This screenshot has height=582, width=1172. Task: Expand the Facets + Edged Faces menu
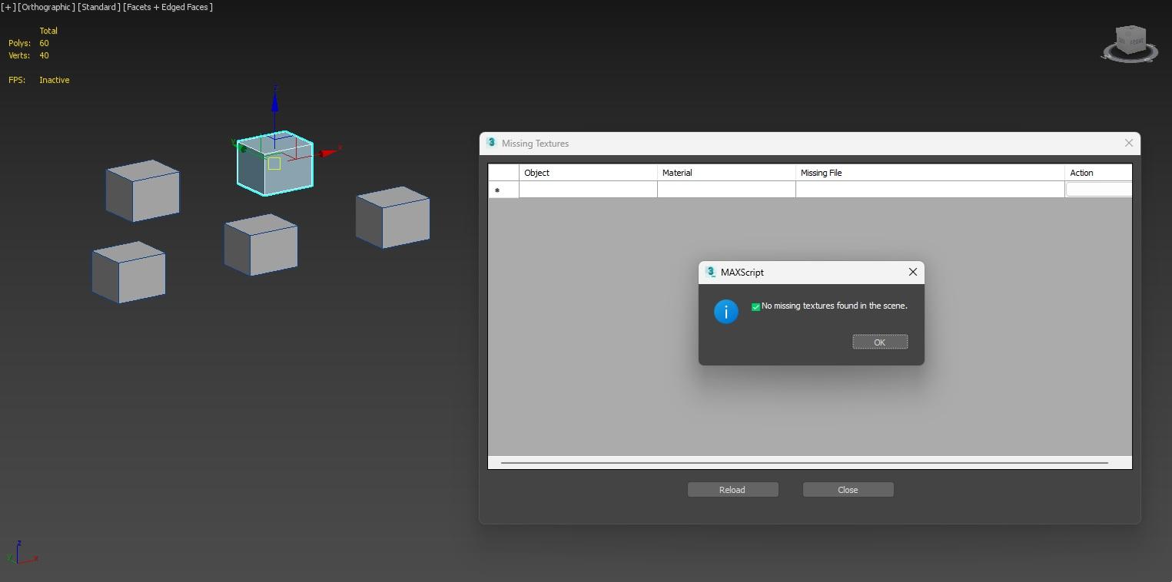point(168,7)
